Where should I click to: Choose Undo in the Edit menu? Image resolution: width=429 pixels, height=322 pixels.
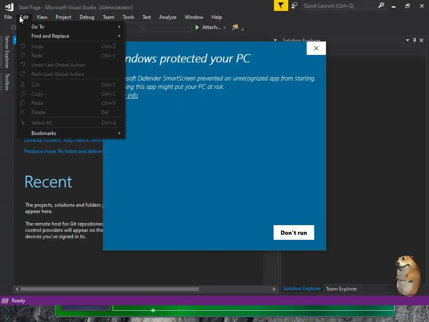tap(70, 46)
